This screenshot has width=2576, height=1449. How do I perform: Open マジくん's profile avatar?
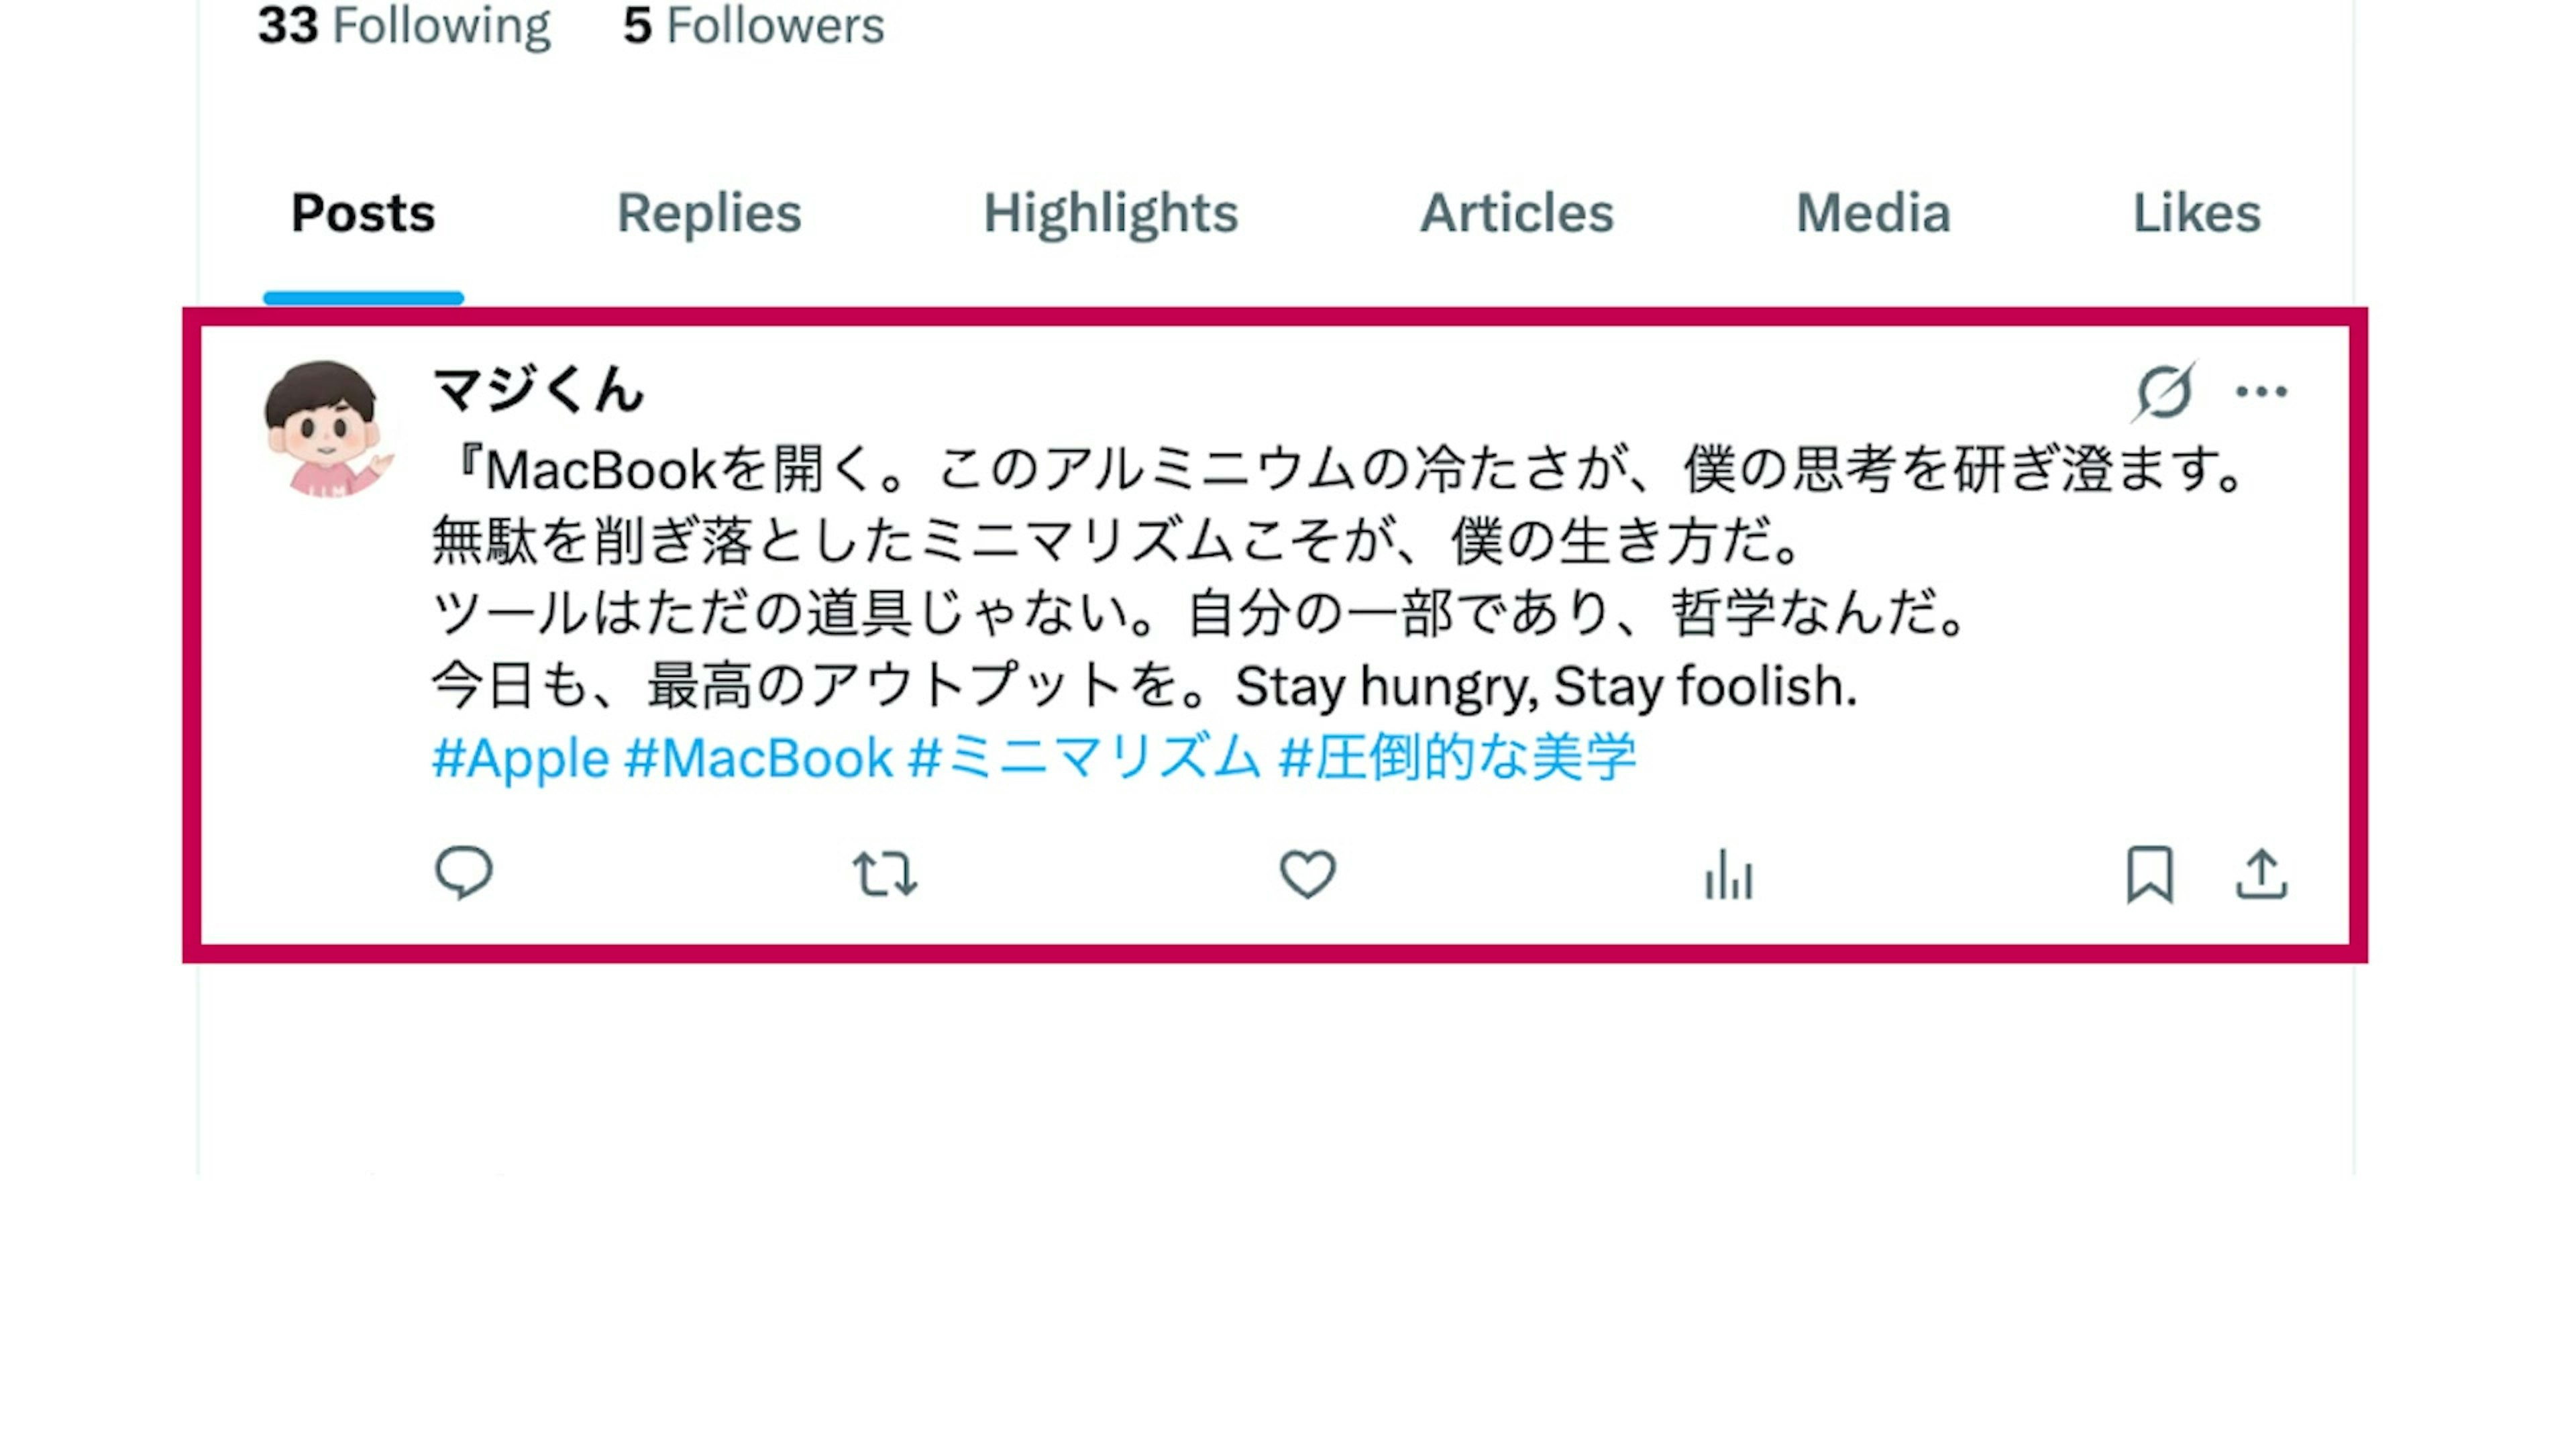(328, 429)
